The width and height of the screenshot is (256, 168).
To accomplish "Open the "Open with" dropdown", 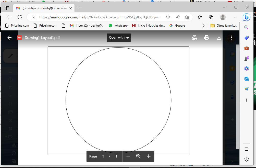I will tap(119, 37).
